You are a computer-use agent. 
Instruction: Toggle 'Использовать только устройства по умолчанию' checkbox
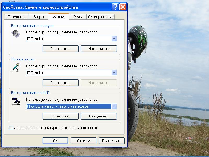[x=11, y=128]
